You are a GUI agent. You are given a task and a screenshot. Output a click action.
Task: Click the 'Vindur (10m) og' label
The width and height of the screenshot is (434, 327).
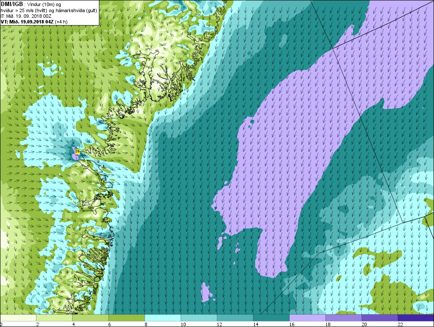click(45, 4)
